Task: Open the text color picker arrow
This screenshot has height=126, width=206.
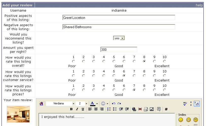Action: pyautogui.click(x=97, y=104)
